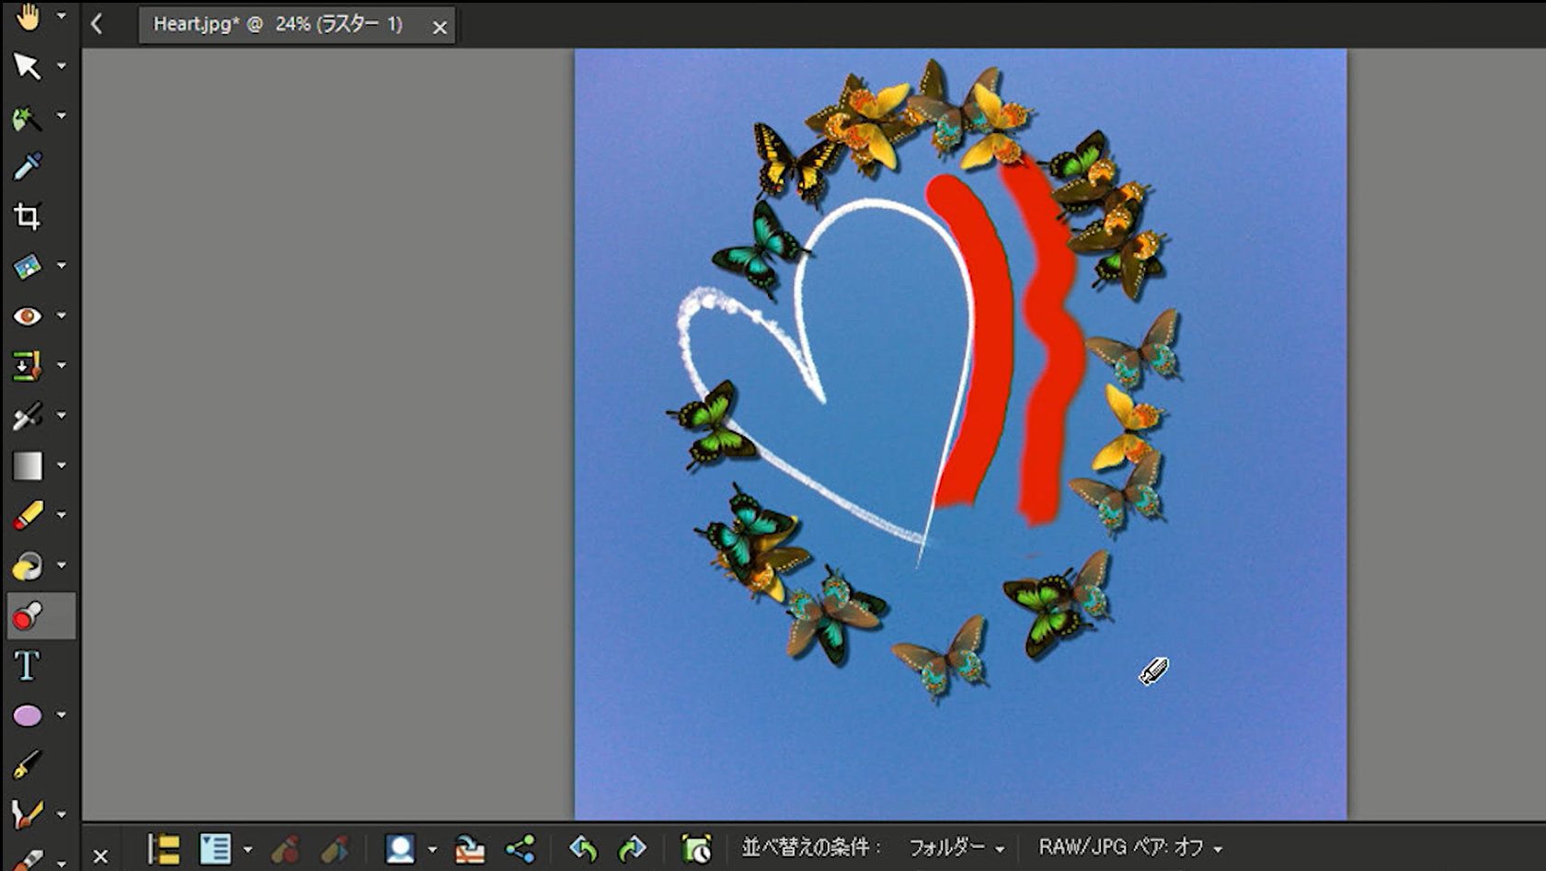Select the Text tool
1546x871 pixels.
28,665
